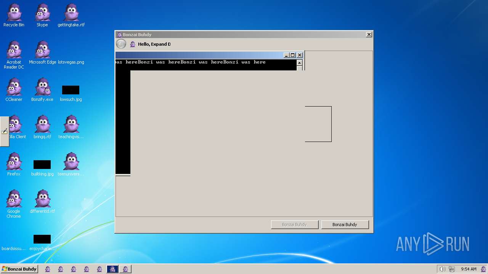The height and width of the screenshot is (274, 488).
Task: Click the boardsissu... file label
Action: click(14, 249)
